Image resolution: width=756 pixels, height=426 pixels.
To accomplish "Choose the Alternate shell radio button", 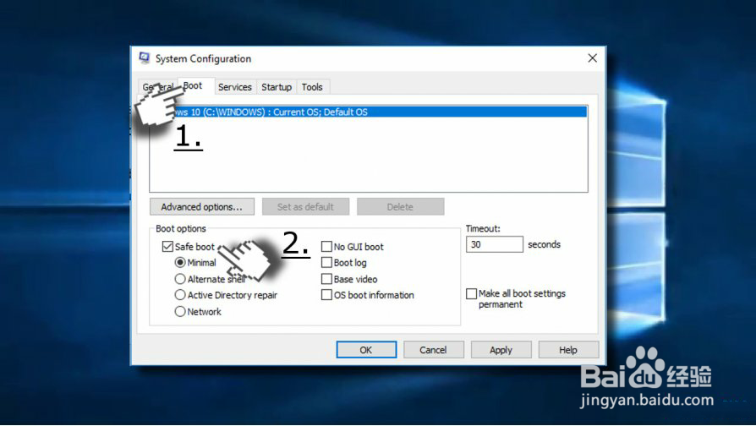I will click(x=180, y=279).
